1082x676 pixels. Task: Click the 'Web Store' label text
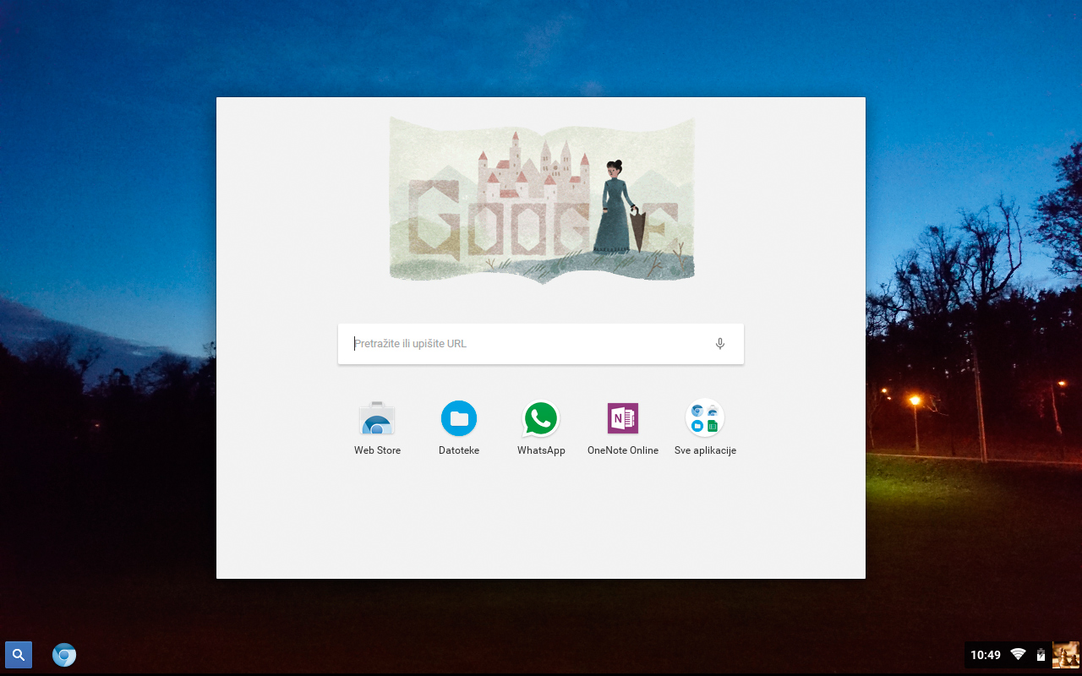(377, 450)
